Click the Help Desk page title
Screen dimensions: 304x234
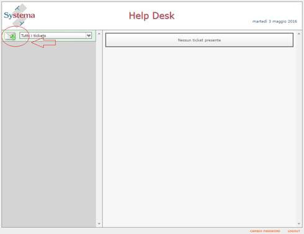(x=151, y=16)
